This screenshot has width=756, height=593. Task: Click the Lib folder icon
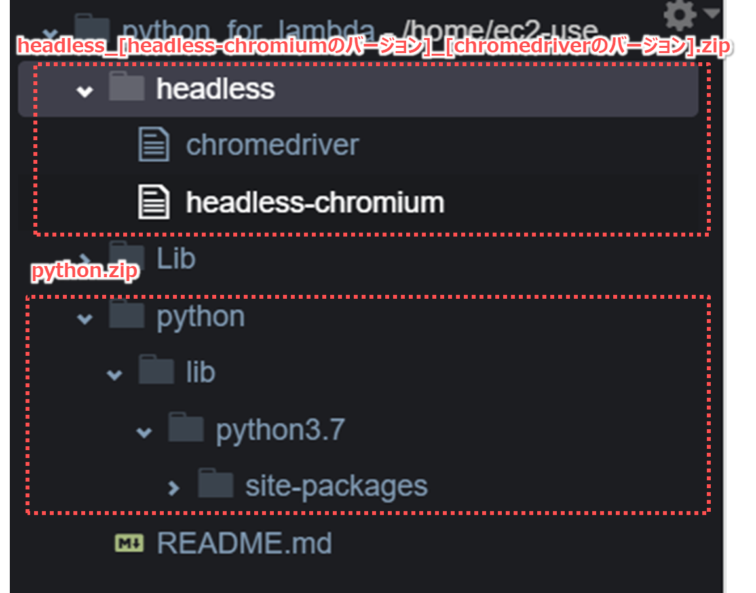pos(127,257)
